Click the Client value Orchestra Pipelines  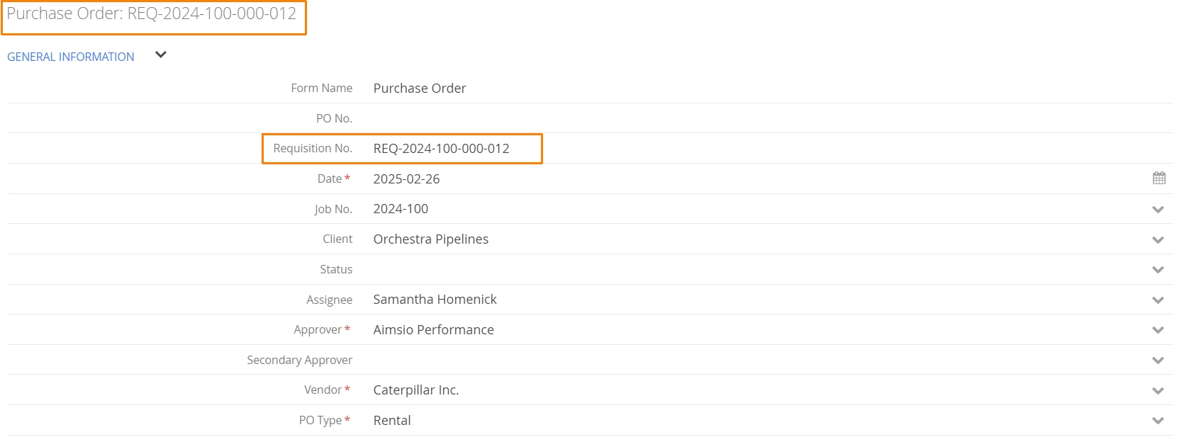click(430, 239)
